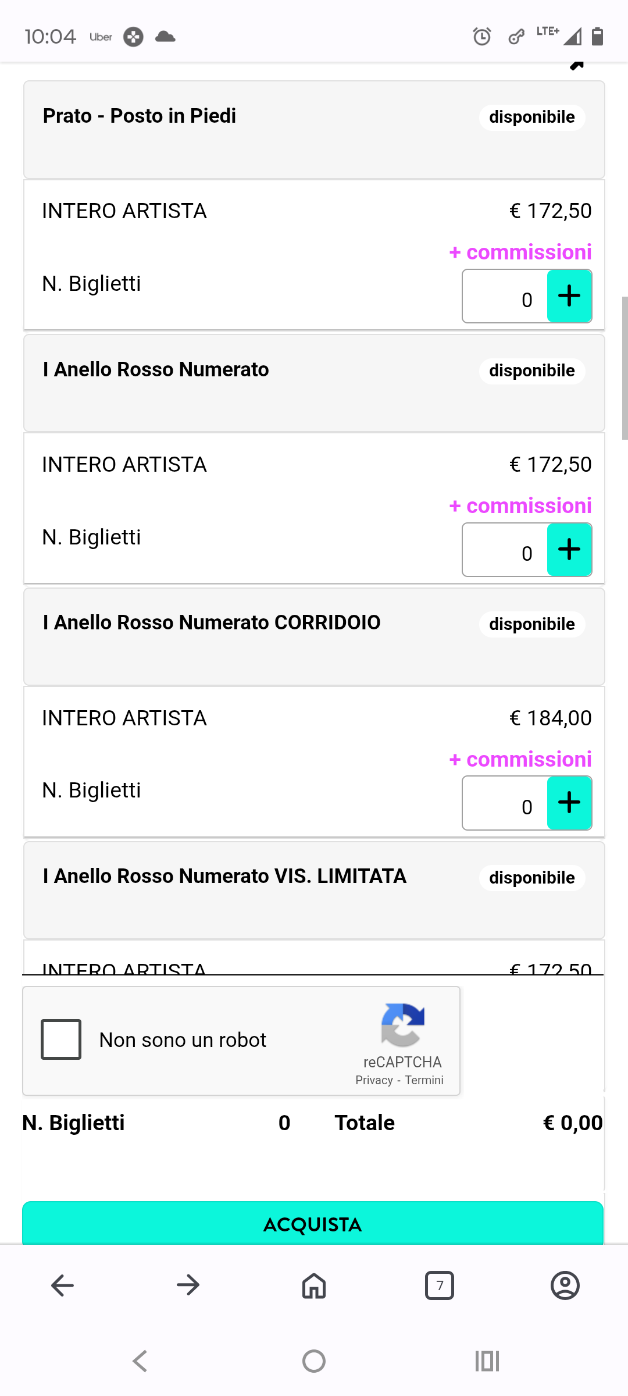
Task: Click Prato ticket quantity input field
Action: pos(505,296)
